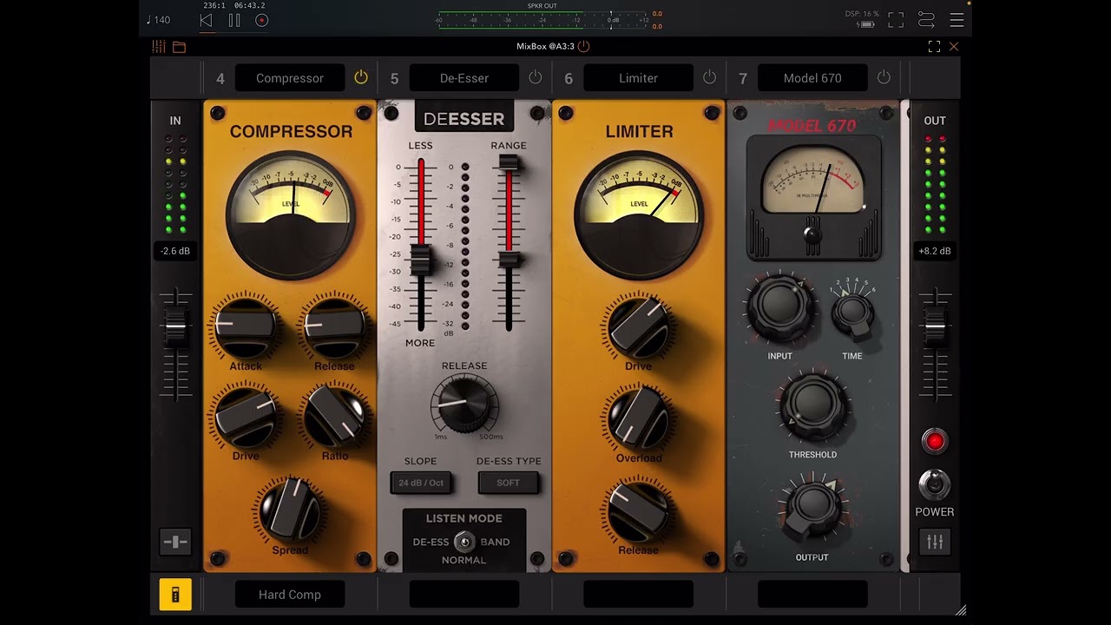
Task: Close the MixBox plugin window
Action: 954,47
